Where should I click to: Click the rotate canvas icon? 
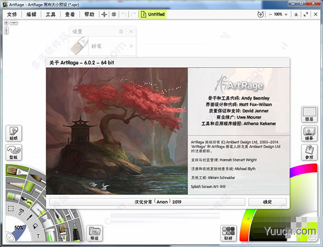click(x=261, y=15)
